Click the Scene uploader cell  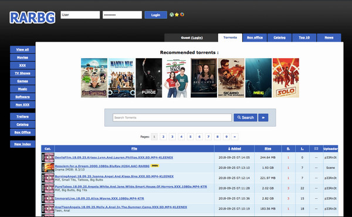pyautogui.click(x=330, y=168)
